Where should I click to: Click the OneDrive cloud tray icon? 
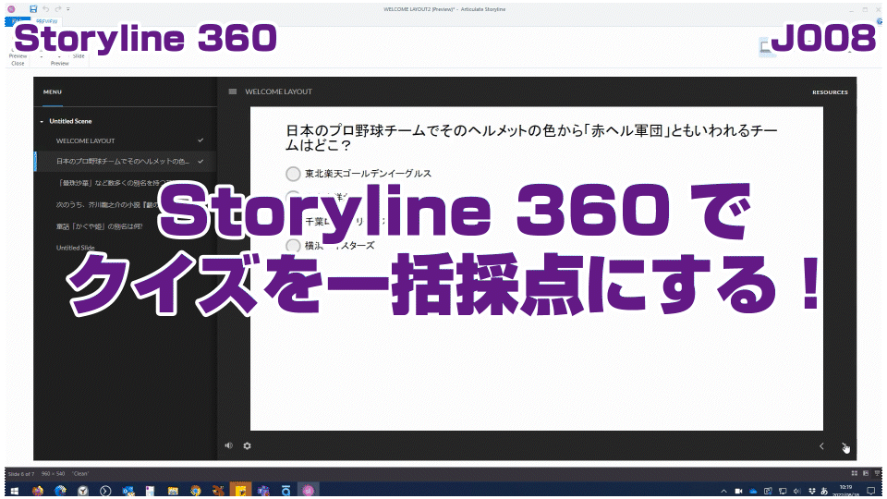click(x=753, y=491)
